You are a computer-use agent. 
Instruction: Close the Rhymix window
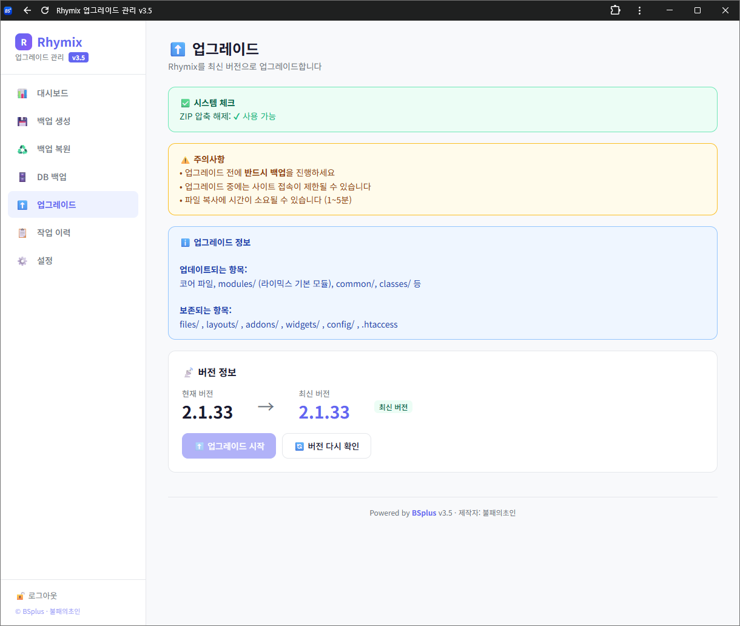[x=725, y=10]
